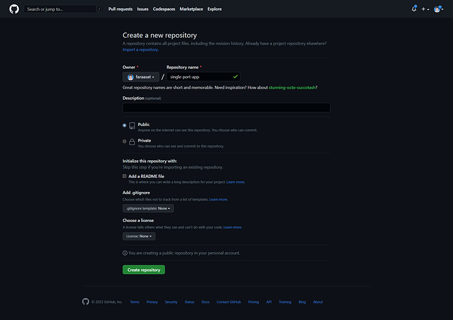Click the info icon beside public repository notice
Screen dimensions: 453x320
125,253
